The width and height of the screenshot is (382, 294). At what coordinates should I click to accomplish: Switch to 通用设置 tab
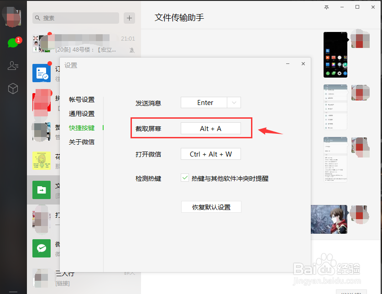[x=82, y=114]
